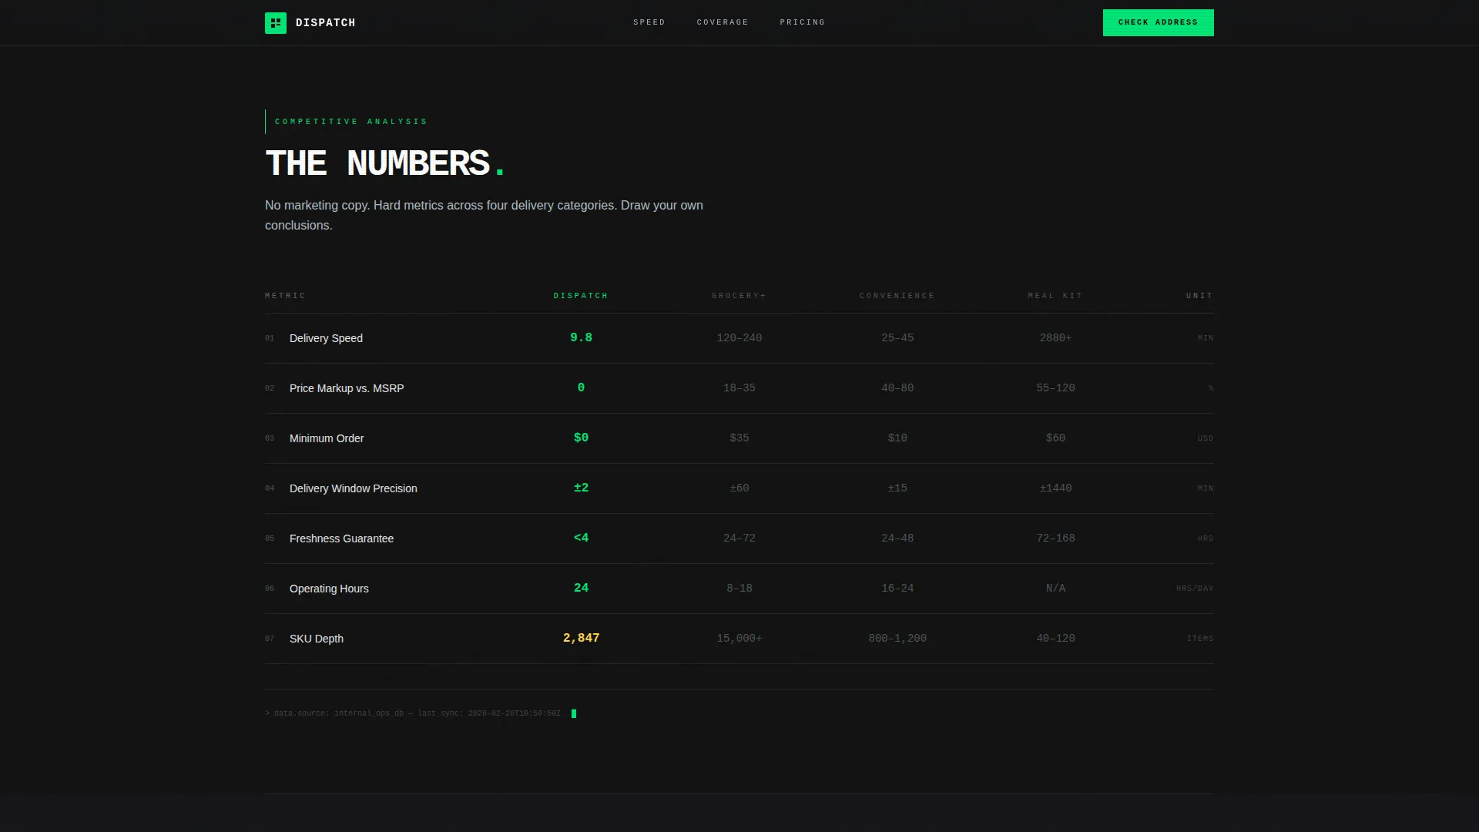Click the USD unit label
Screen dimensions: 1479x832
point(1206,438)
